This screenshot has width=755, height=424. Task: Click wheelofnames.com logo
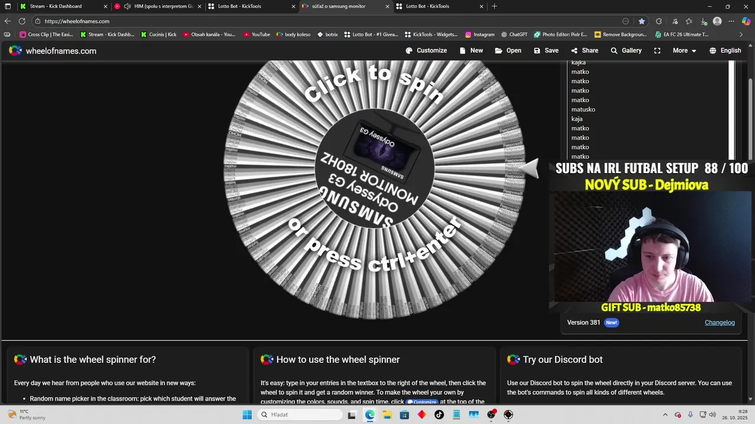(x=52, y=51)
